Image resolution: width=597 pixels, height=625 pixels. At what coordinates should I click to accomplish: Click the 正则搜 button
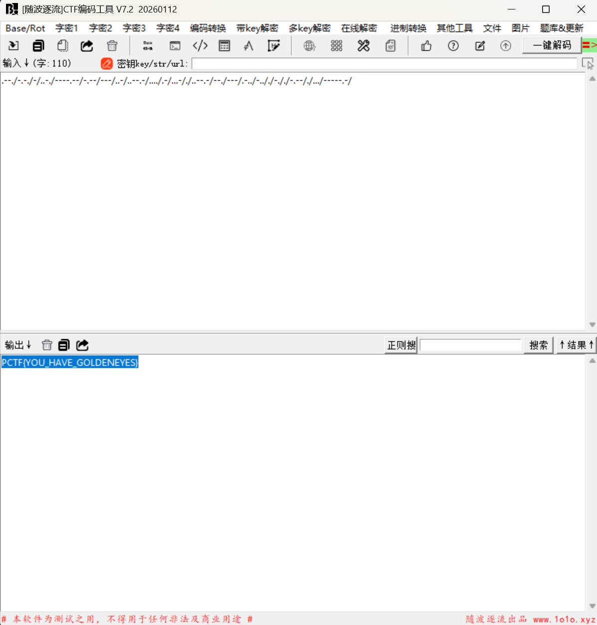coord(401,345)
